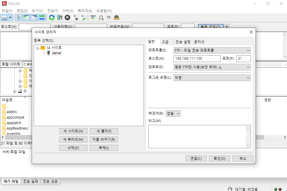The width and height of the screenshot is (287, 191).
Task: Open the Site Manager toolbar icon
Action: (4, 18)
